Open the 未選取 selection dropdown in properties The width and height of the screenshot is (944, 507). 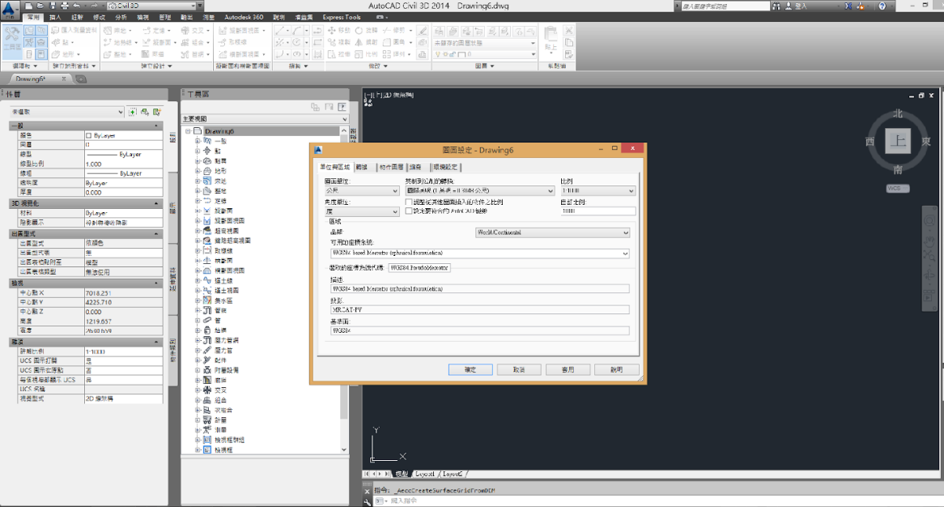(67, 112)
